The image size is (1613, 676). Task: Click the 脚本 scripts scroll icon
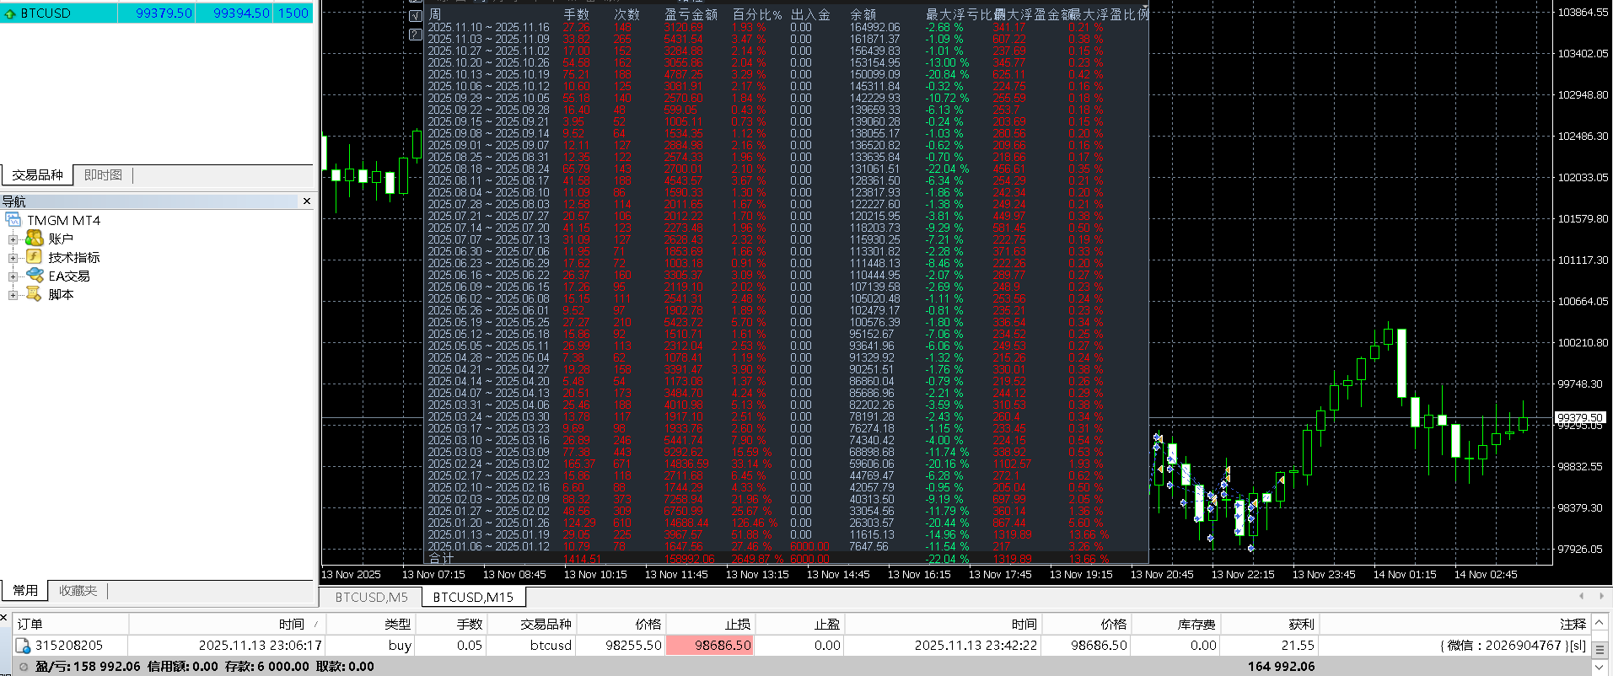[34, 294]
